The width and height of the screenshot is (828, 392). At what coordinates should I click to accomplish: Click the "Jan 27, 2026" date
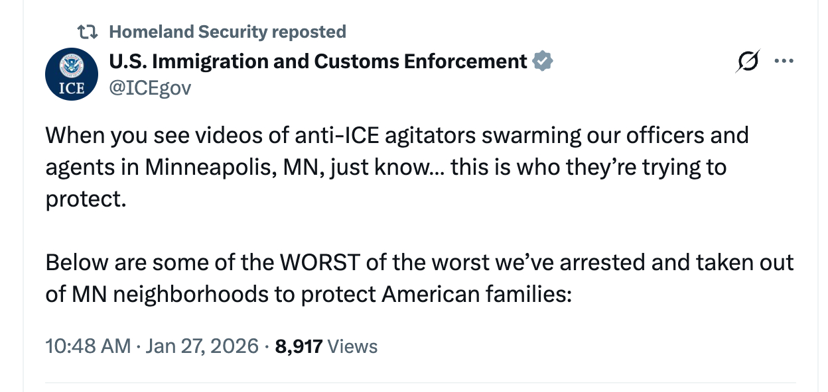202,346
